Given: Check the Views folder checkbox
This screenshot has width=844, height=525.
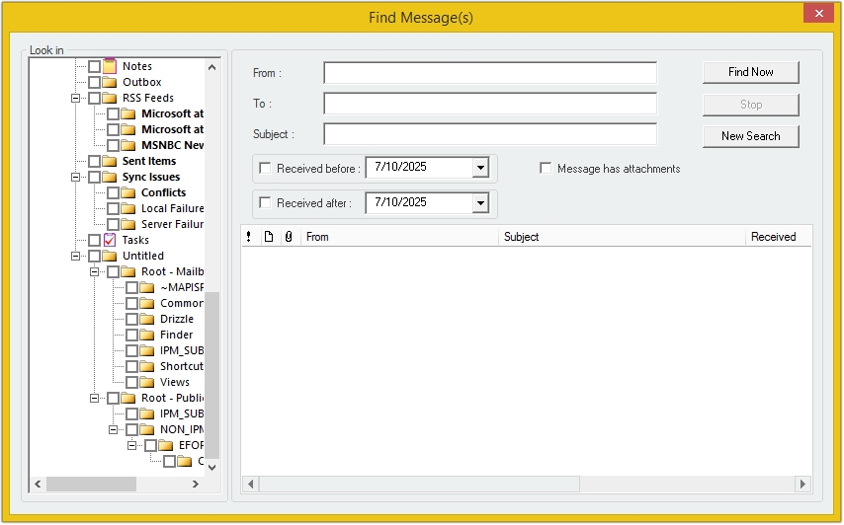Looking at the screenshot, I should click(131, 382).
